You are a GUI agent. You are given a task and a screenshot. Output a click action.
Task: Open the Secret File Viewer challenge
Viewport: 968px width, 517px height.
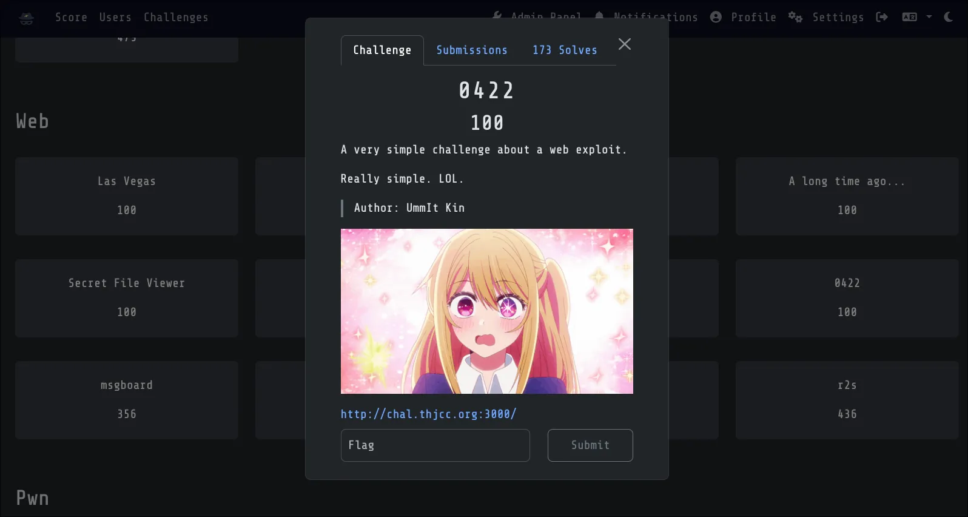tap(126, 298)
